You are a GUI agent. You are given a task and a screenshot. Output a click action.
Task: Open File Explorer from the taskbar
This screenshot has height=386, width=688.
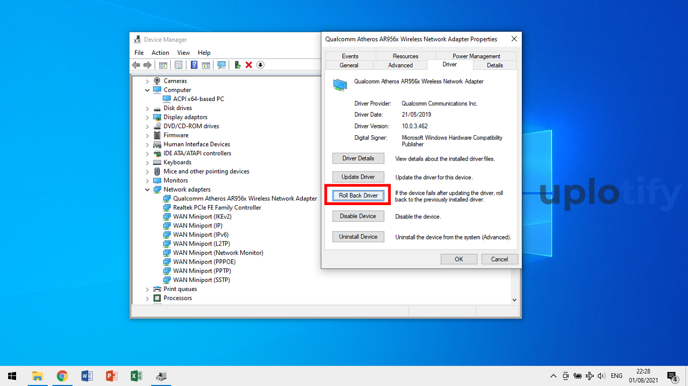(x=37, y=376)
